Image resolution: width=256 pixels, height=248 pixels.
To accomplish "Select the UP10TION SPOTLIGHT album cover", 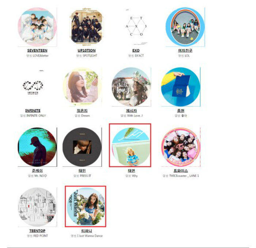I will tap(87, 27).
